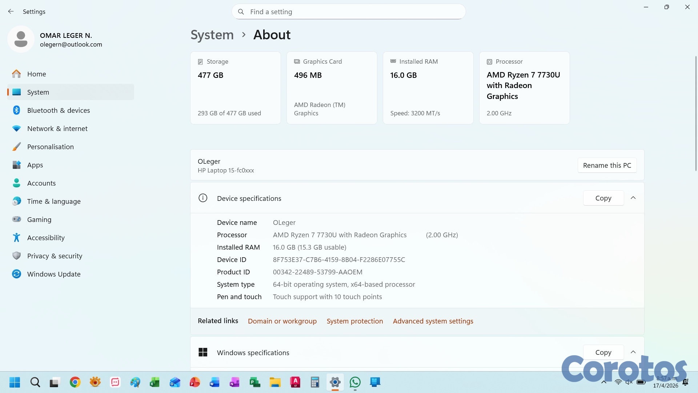Open Privacy & security page

55,256
